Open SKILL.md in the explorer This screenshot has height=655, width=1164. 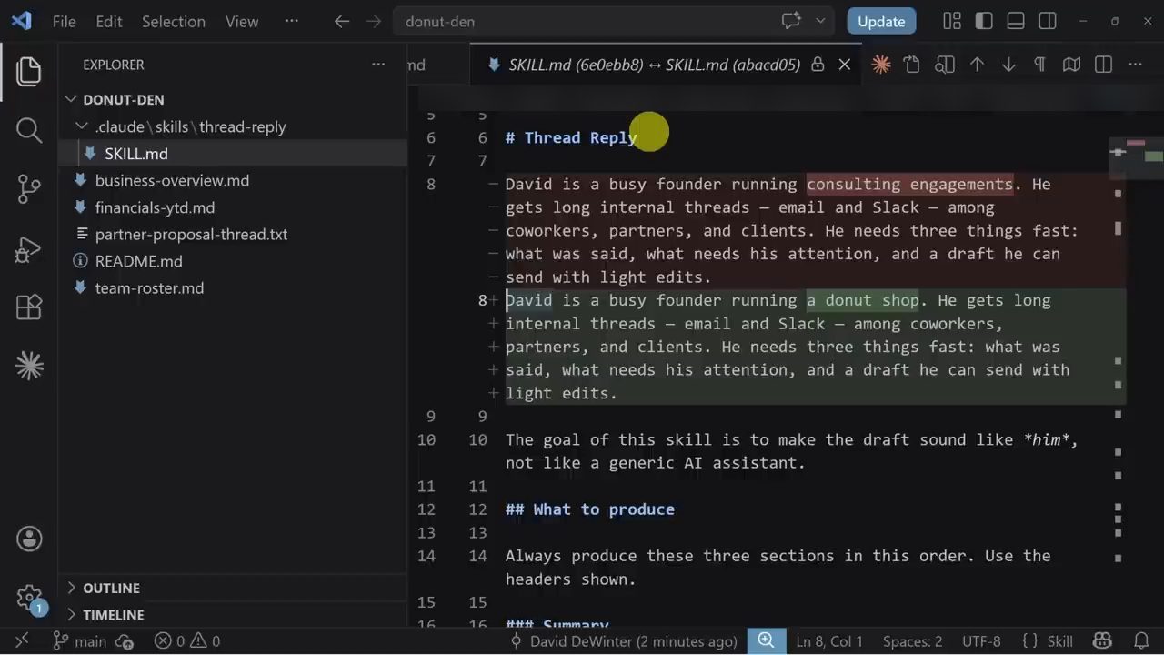point(136,154)
